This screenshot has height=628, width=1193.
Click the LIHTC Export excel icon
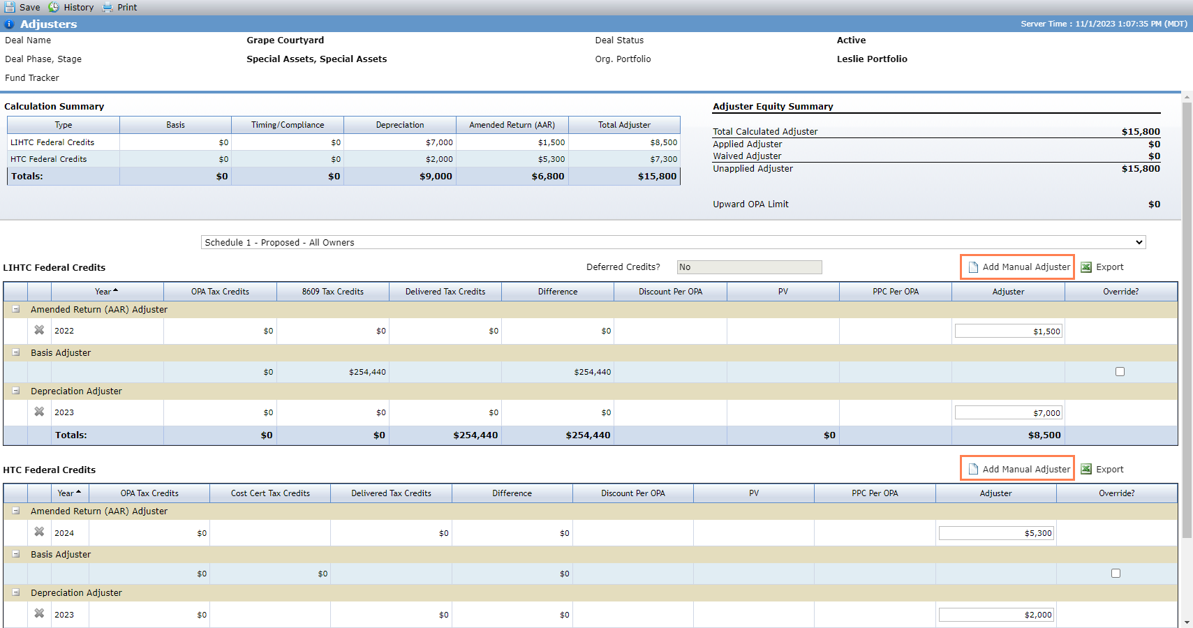click(x=1086, y=267)
